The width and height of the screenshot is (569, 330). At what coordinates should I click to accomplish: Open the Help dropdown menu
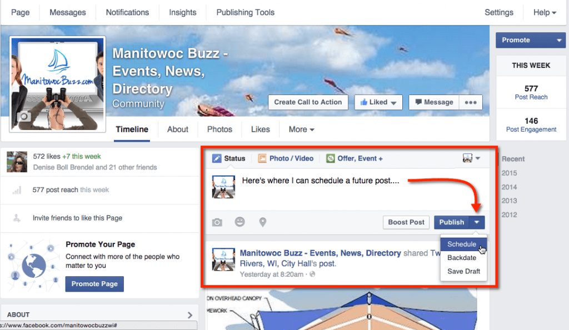click(x=545, y=12)
